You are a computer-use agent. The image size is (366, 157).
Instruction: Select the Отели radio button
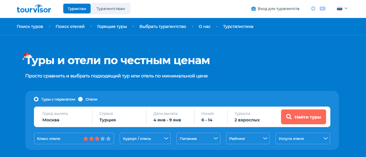click(x=81, y=99)
